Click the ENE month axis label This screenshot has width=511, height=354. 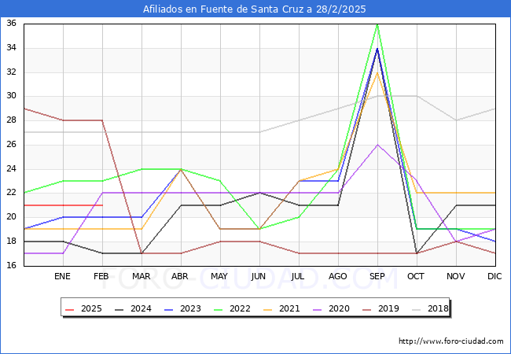(62, 276)
